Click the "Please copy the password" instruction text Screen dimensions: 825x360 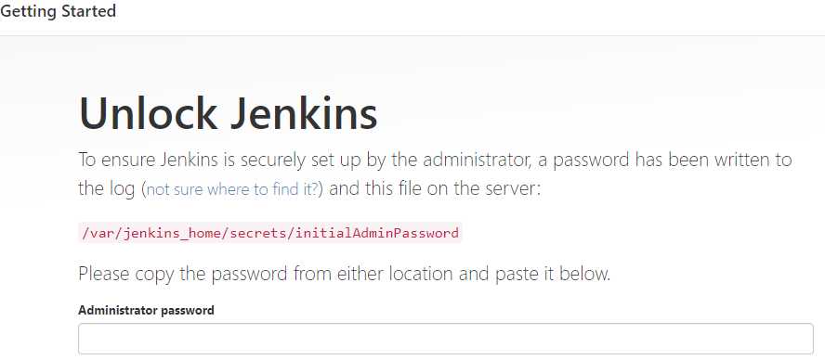tap(344, 274)
